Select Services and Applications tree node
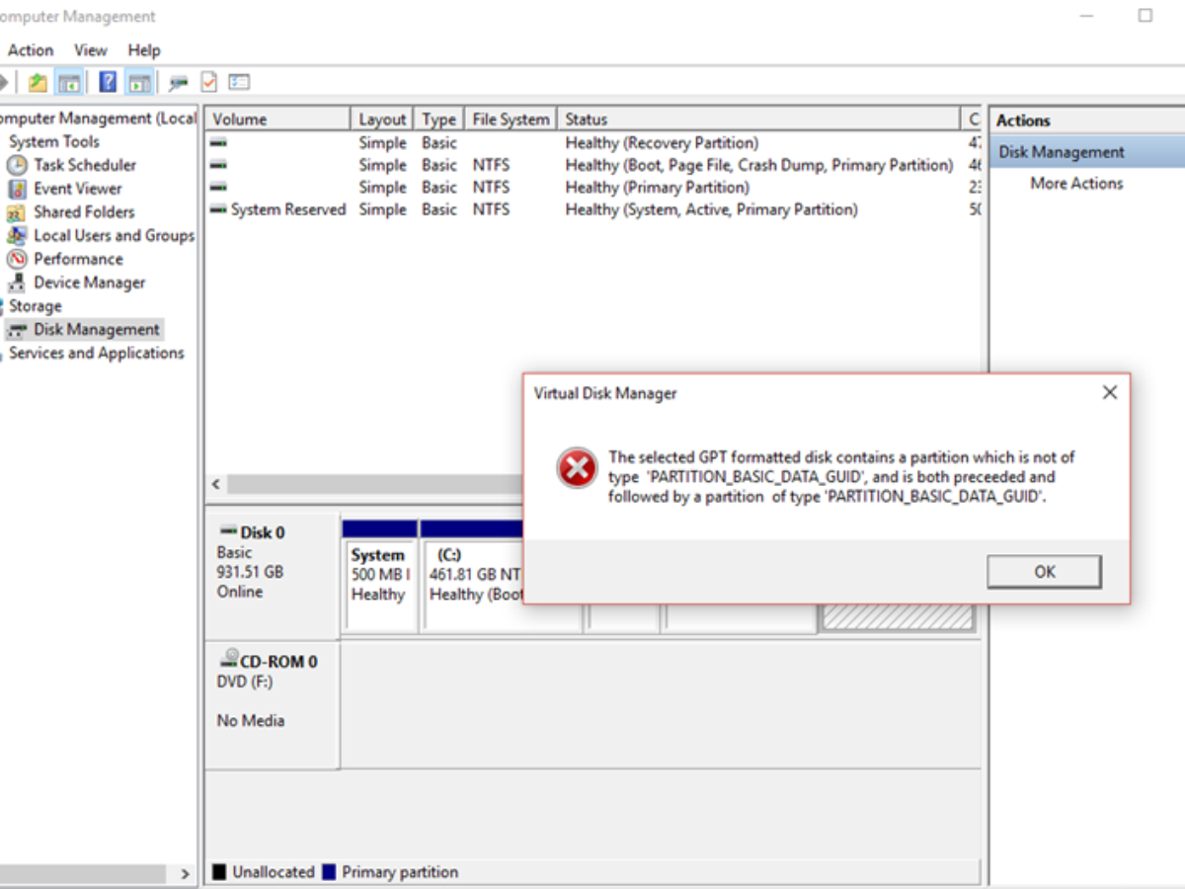1185x889 pixels. point(97,354)
